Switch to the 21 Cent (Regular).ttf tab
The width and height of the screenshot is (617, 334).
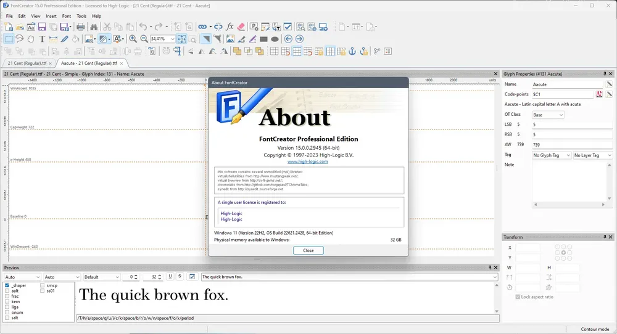[x=27, y=63]
